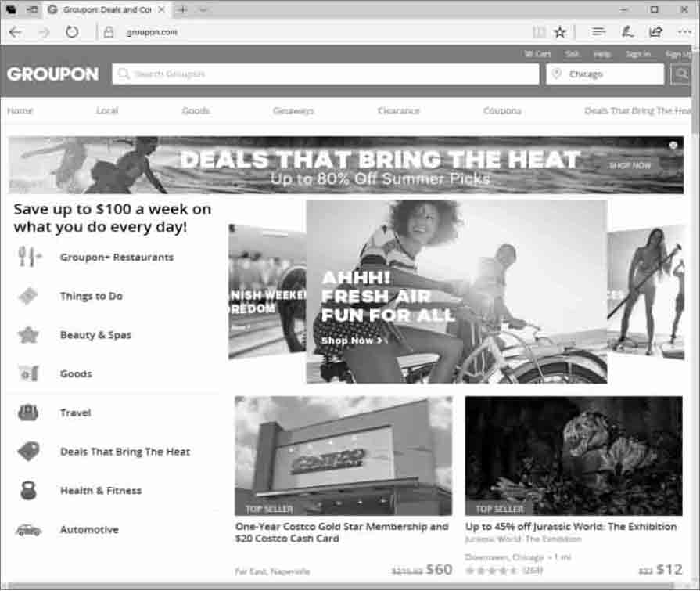Go back using the browser back arrow
The height and width of the screenshot is (591, 700).
[15, 32]
